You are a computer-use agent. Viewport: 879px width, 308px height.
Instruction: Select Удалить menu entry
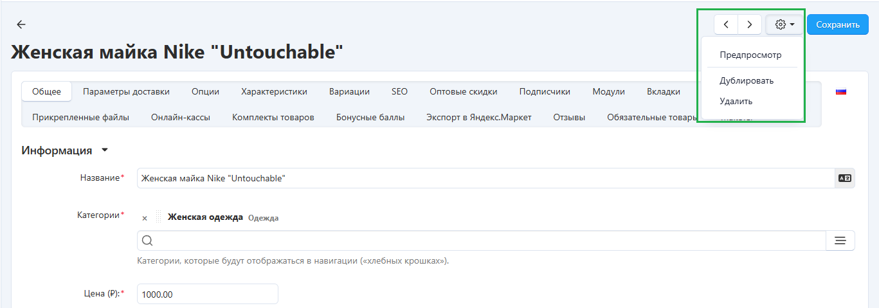[736, 102]
